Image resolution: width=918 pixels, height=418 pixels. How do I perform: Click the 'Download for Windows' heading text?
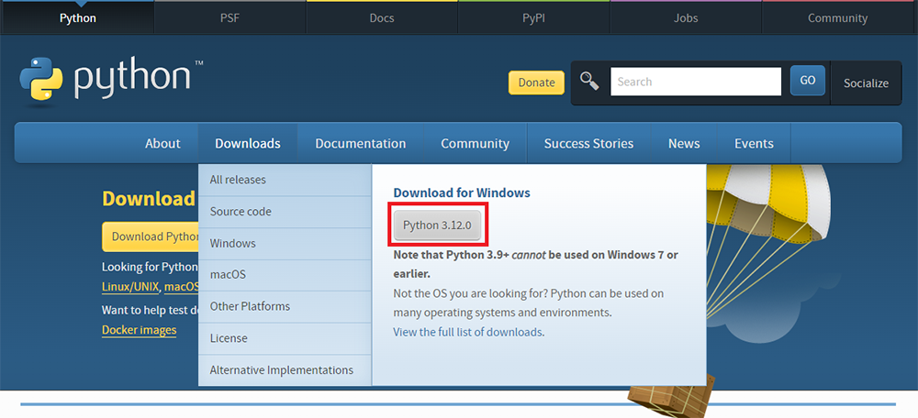click(x=462, y=192)
